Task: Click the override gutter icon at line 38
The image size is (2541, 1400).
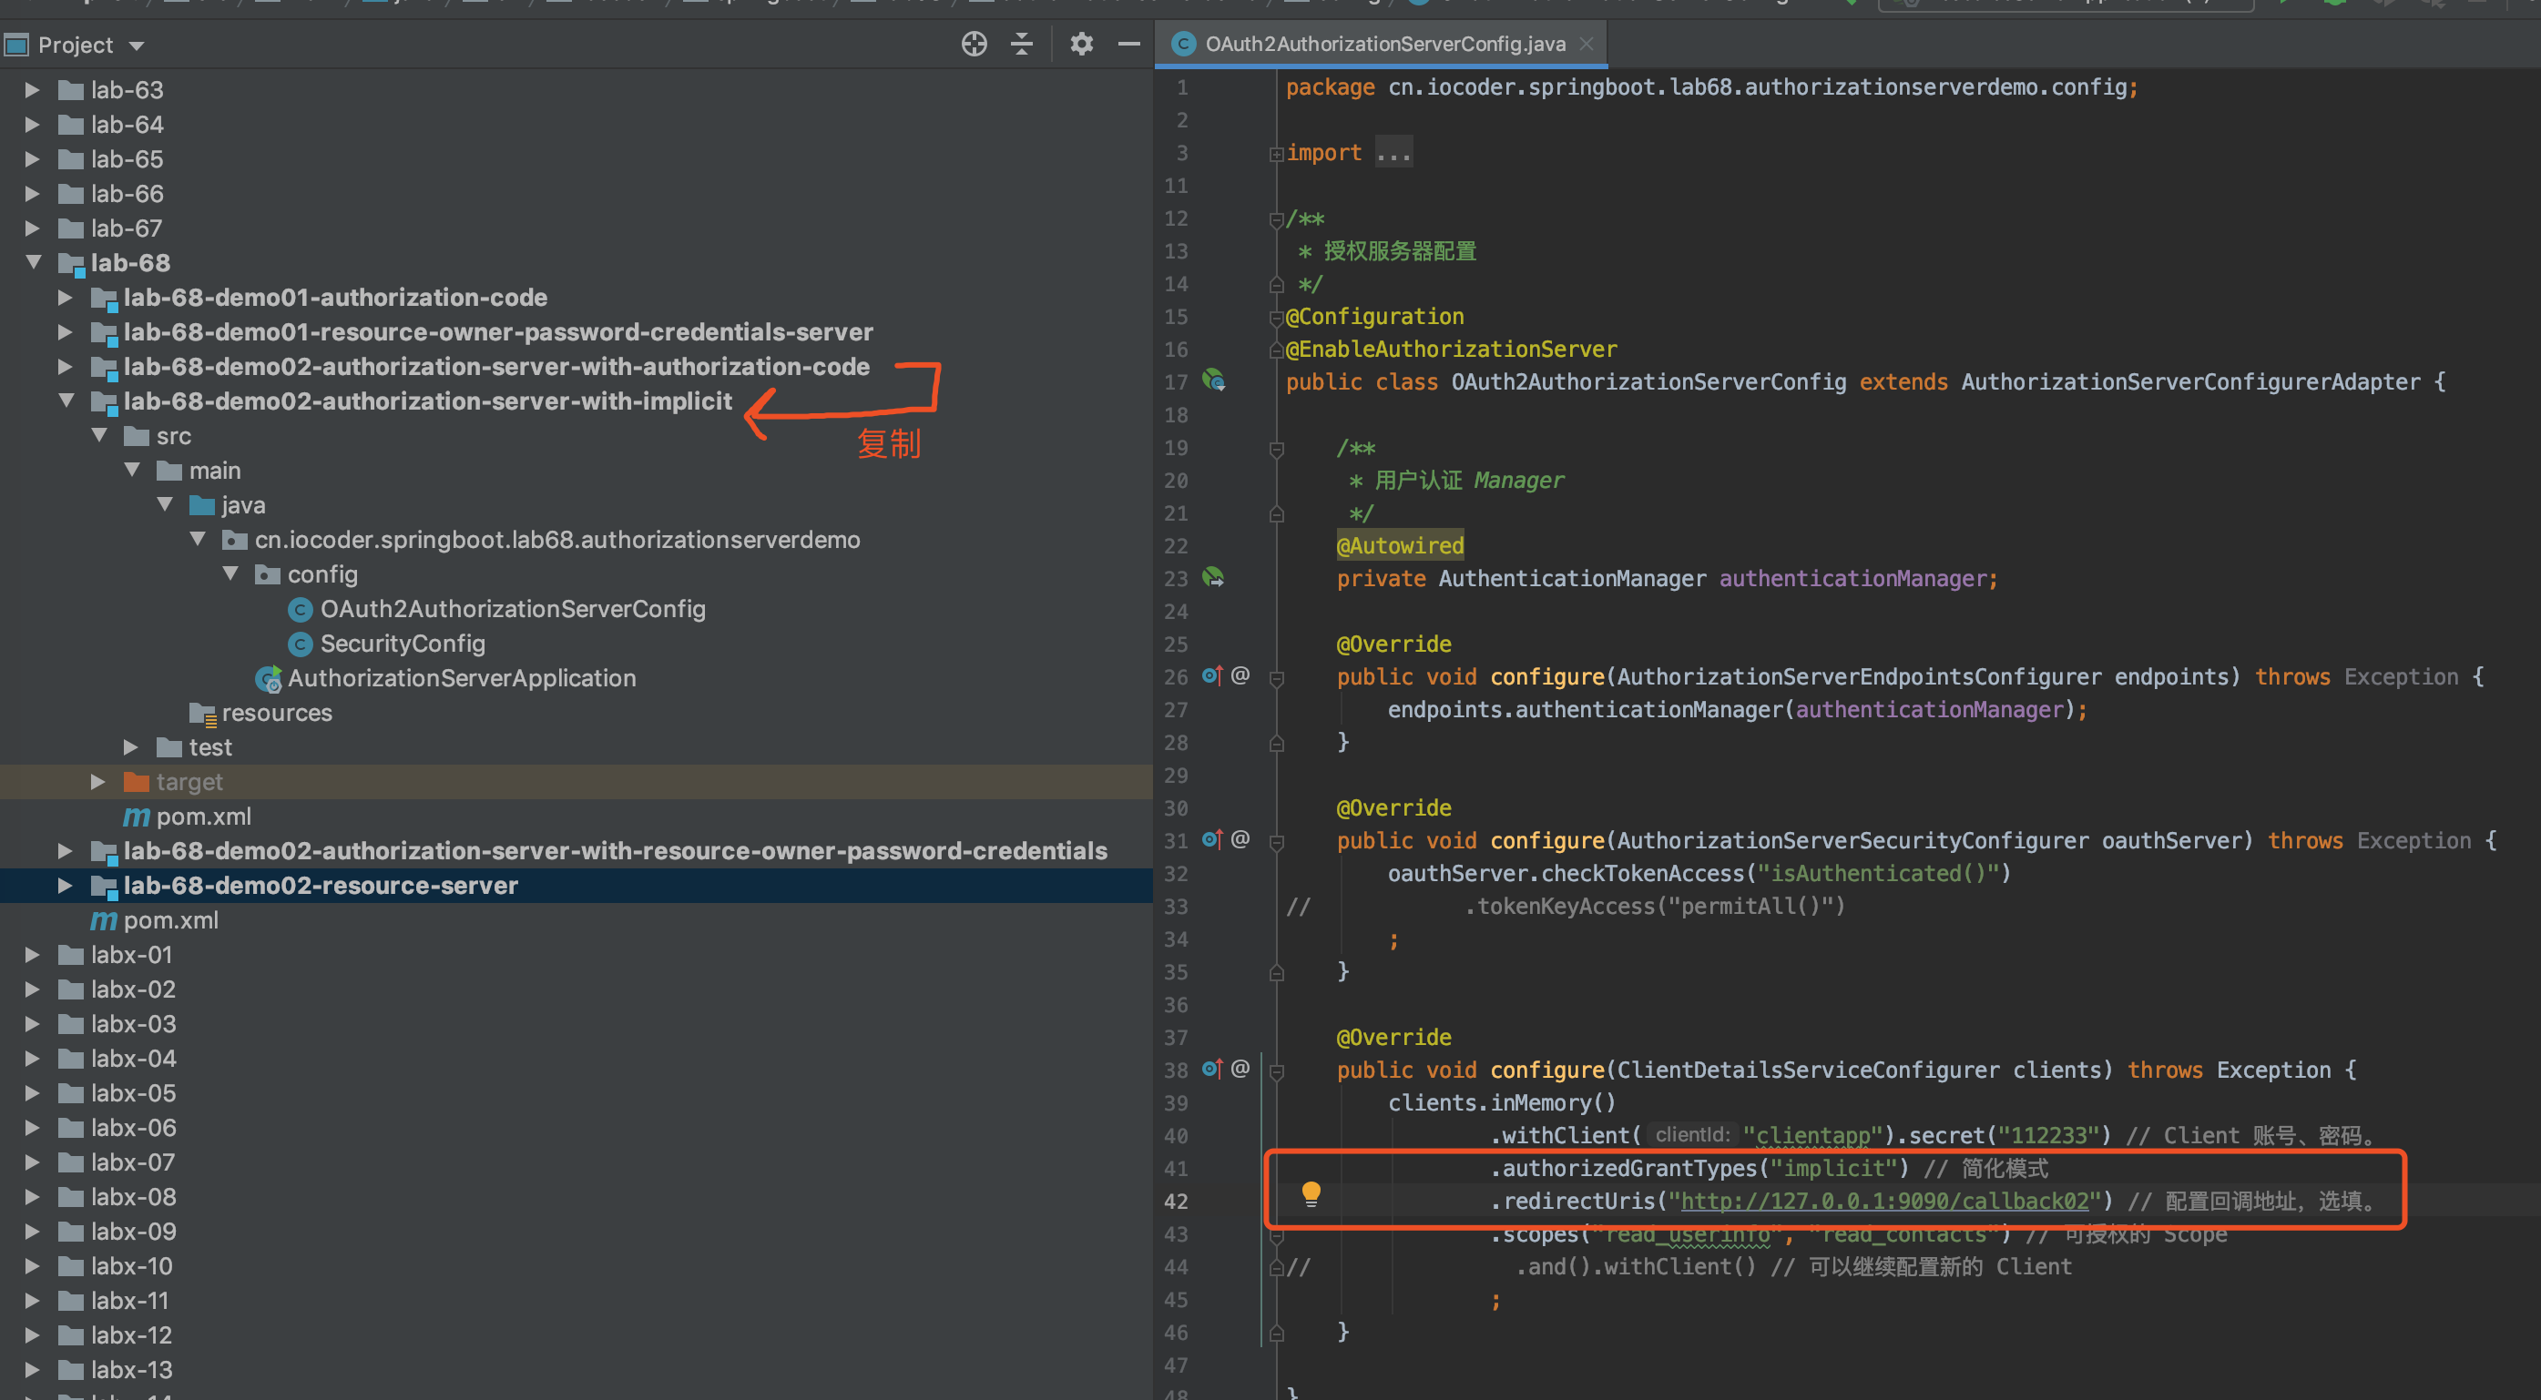Action: click(1211, 1070)
